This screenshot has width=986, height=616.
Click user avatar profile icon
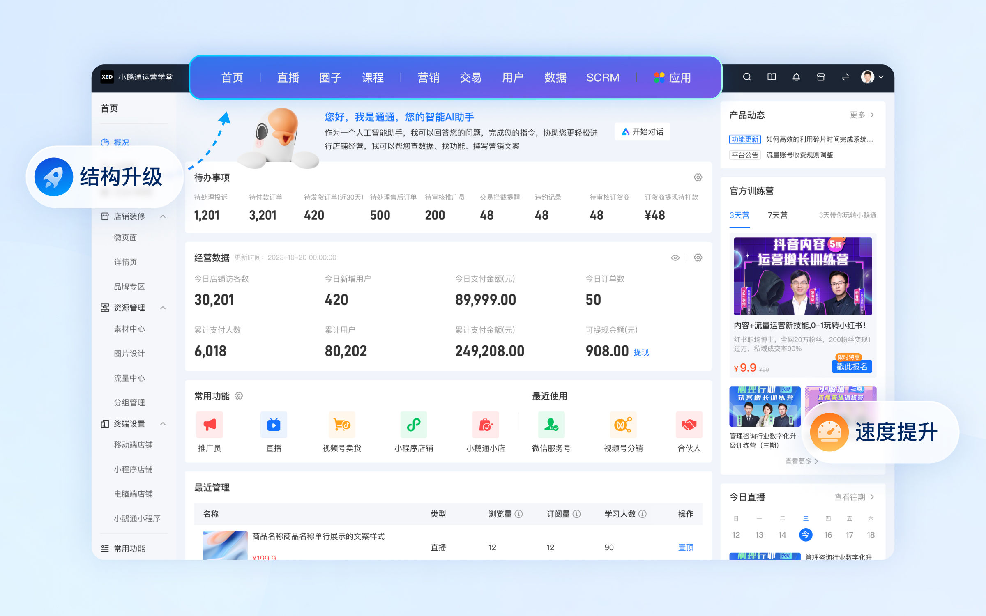click(868, 77)
